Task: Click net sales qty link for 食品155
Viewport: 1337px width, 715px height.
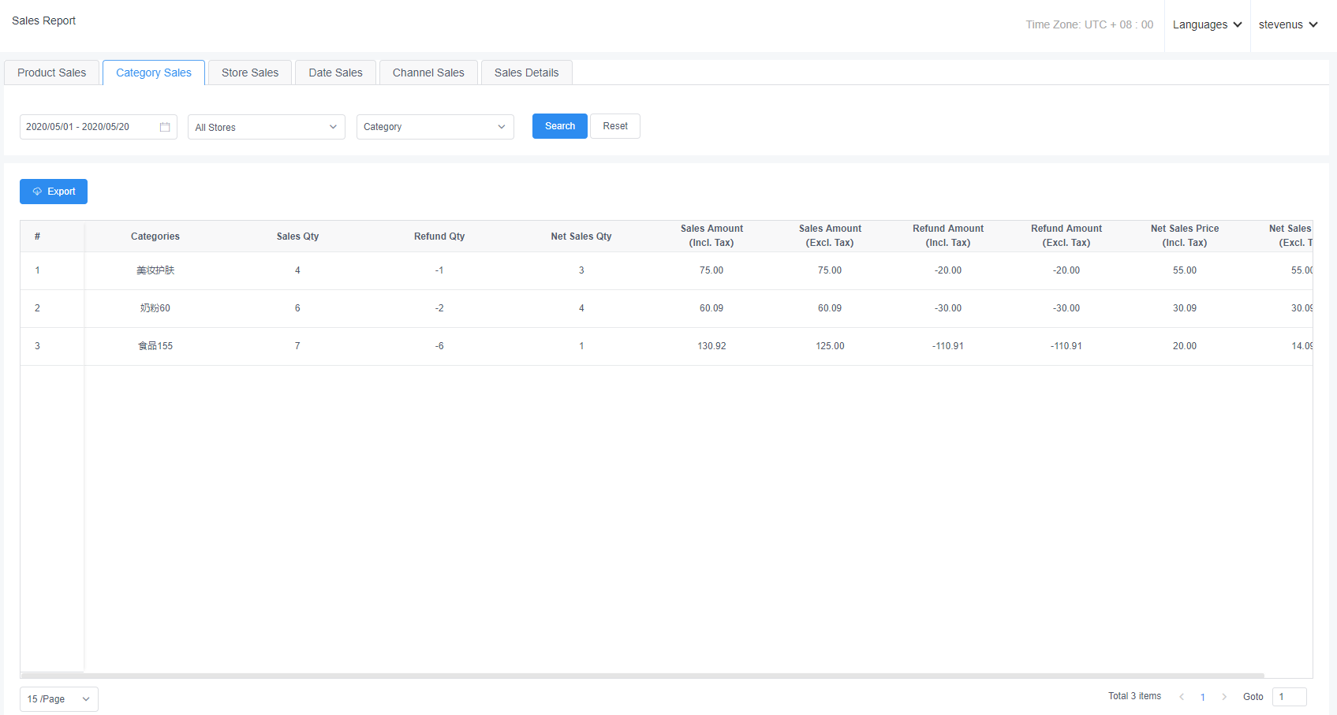Action: point(581,346)
